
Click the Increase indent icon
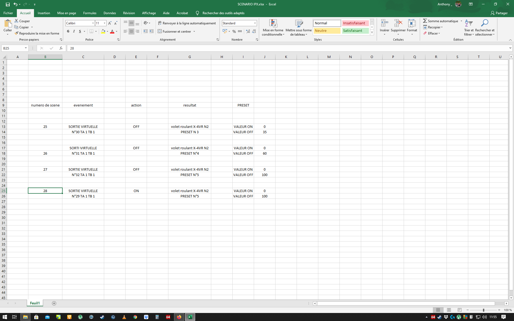(x=152, y=31)
